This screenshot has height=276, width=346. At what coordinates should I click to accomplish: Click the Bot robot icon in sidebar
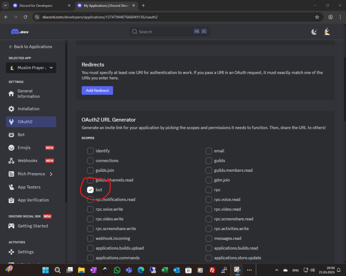pos(11,135)
